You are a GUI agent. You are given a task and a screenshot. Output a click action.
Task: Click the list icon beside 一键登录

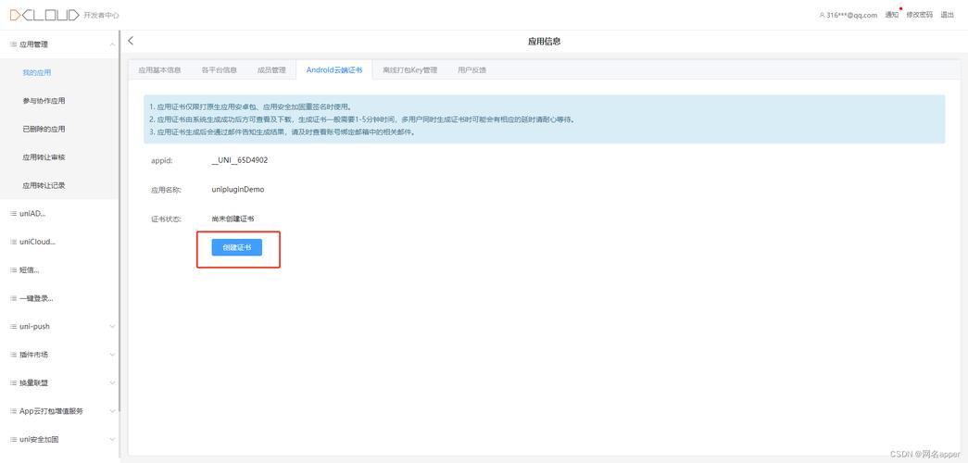[14, 298]
